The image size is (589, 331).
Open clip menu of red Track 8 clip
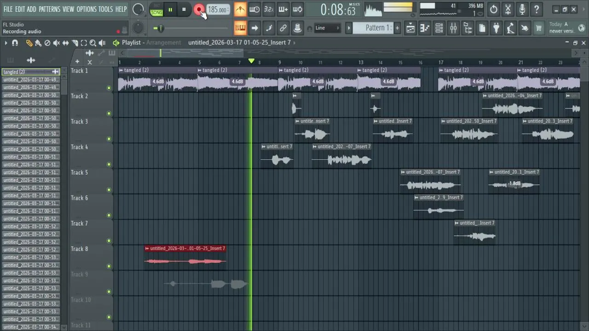tap(147, 248)
